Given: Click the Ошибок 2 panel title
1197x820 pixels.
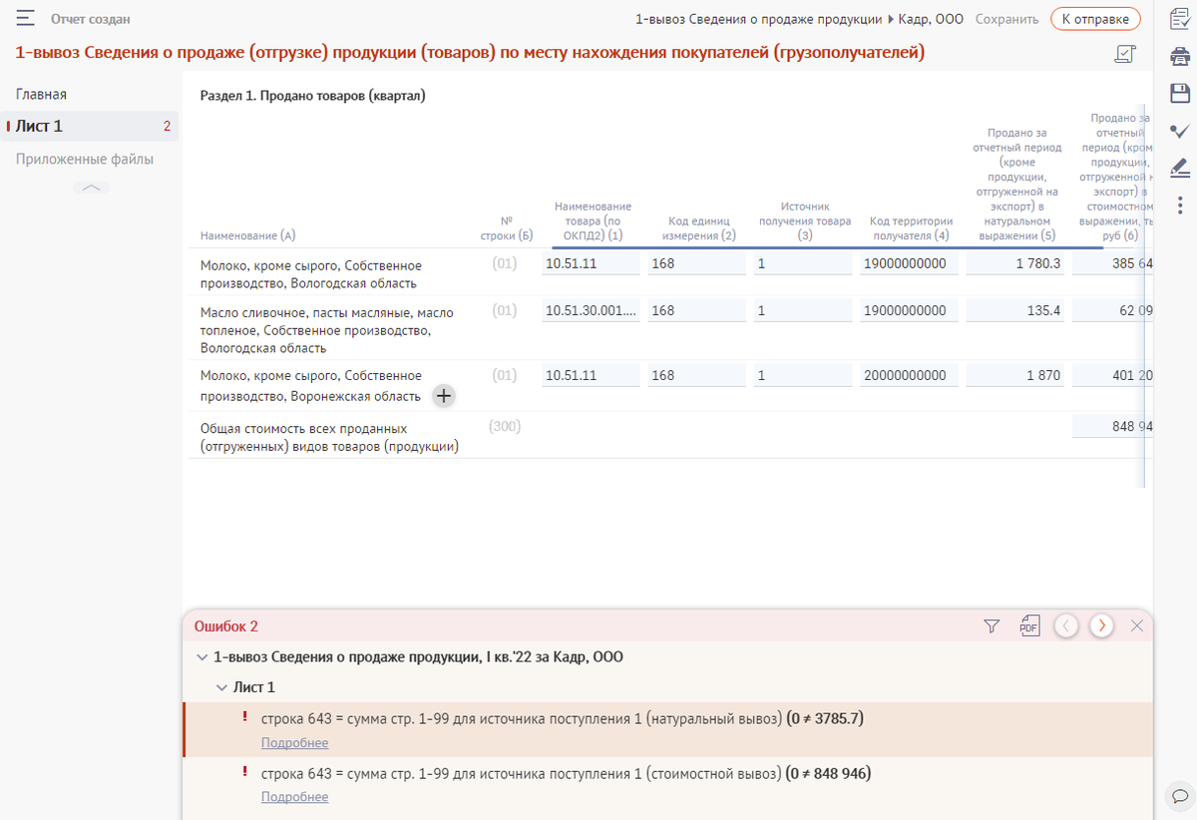Looking at the screenshot, I should tap(225, 626).
